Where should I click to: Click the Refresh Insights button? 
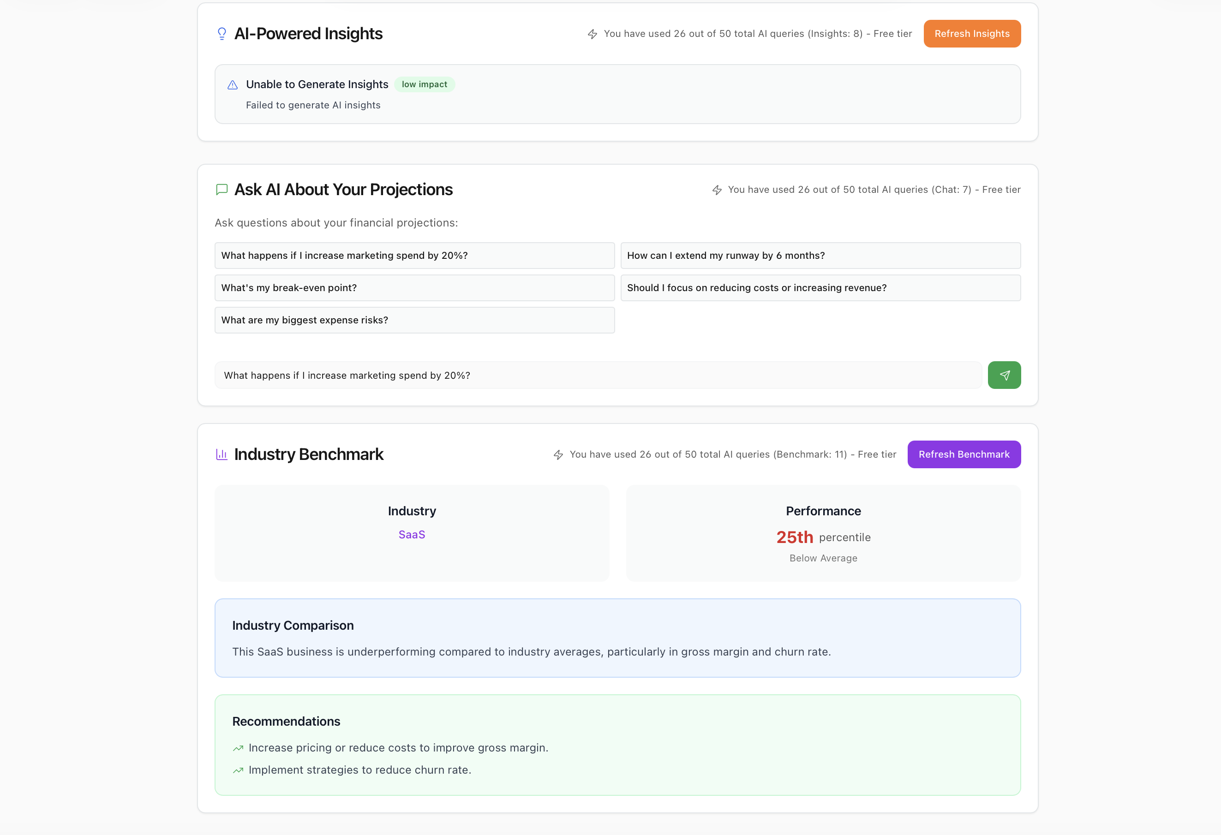pyautogui.click(x=972, y=34)
